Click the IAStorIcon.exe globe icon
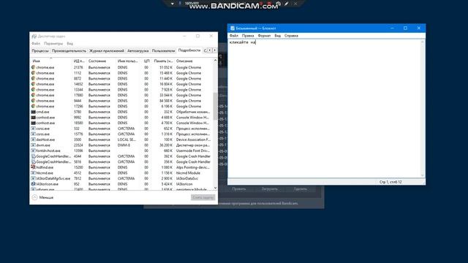 pos(34,184)
